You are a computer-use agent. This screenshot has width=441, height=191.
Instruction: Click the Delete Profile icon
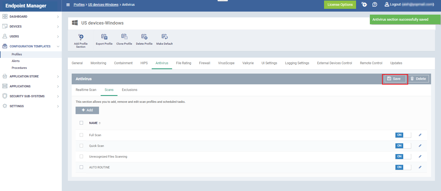click(x=144, y=37)
